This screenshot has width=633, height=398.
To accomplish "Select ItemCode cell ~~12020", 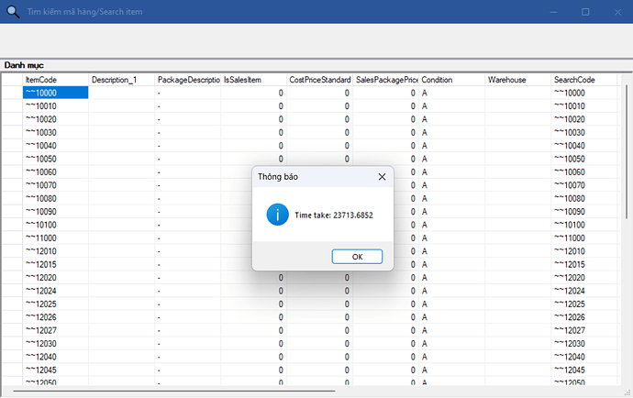I will pos(55,278).
